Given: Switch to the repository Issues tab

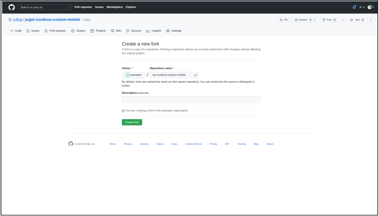Looking at the screenshot, I should [33, 31].
